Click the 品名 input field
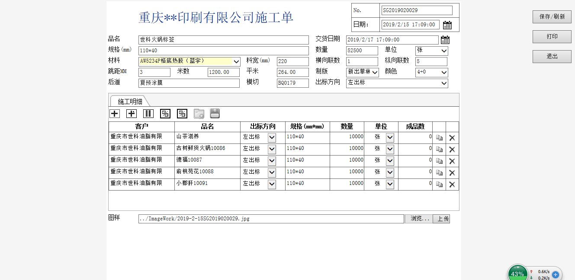The height and width of the screenshot is (280, 575). click(223, 40)
